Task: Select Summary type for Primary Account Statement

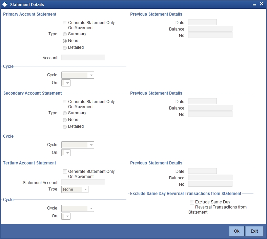Action: [65, 34]
